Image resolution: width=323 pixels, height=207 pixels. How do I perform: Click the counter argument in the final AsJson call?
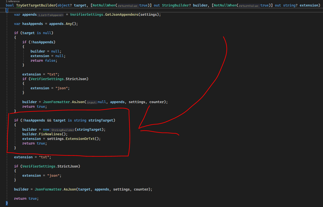(x=142, y=189)
